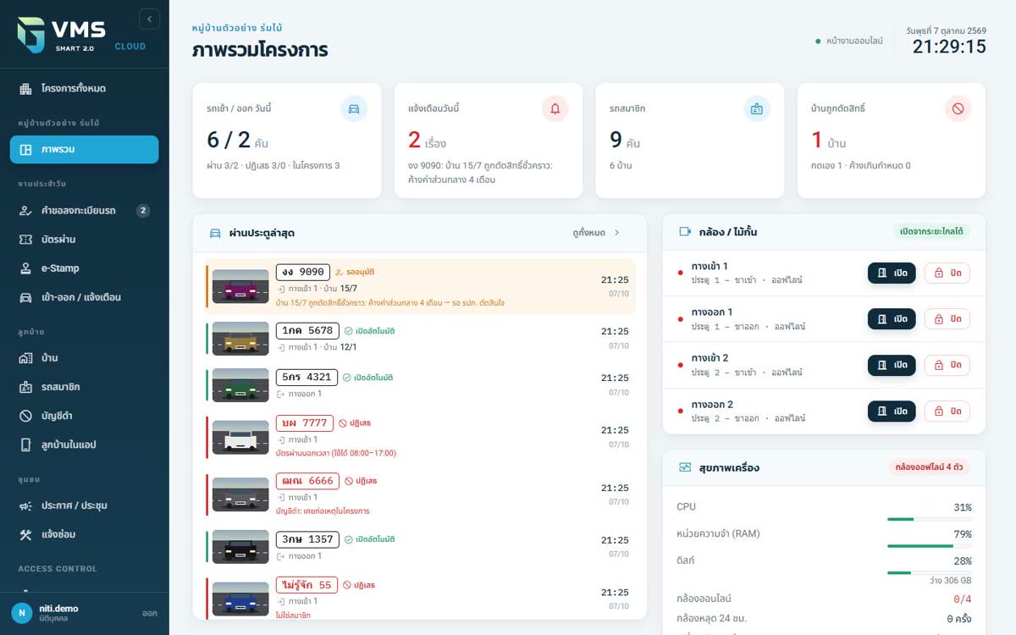Click the บ้าน house icon in sidebar
Screen dimensions: 1016x635
[x=25, y=358]
